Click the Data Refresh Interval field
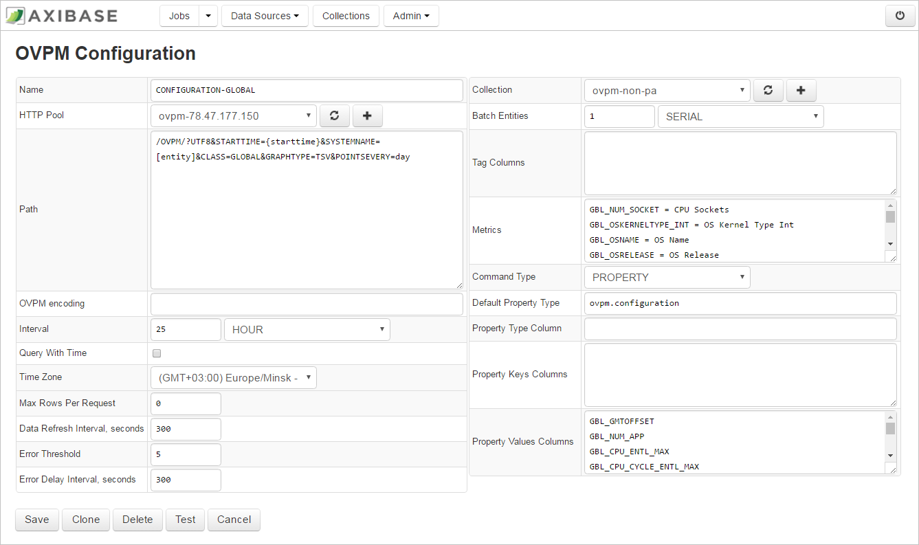The image size is (919, 545). (x=186, y=429)
